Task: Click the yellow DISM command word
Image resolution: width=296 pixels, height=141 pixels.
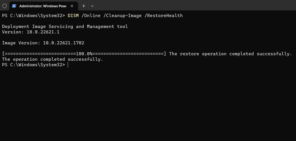Action: pyautogui.click(x=73, y=16)
